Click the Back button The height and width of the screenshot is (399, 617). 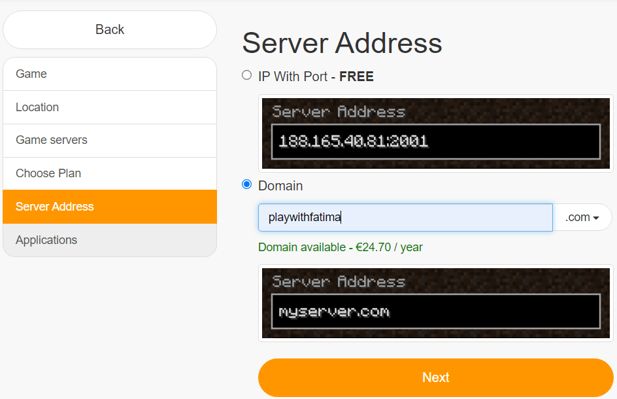coord(110,29)
